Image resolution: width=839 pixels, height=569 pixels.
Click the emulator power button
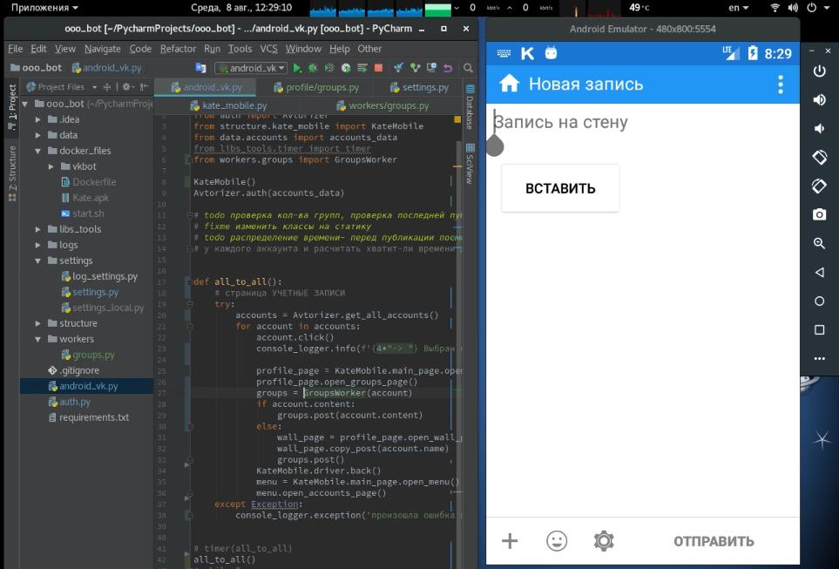coord(819,71)
